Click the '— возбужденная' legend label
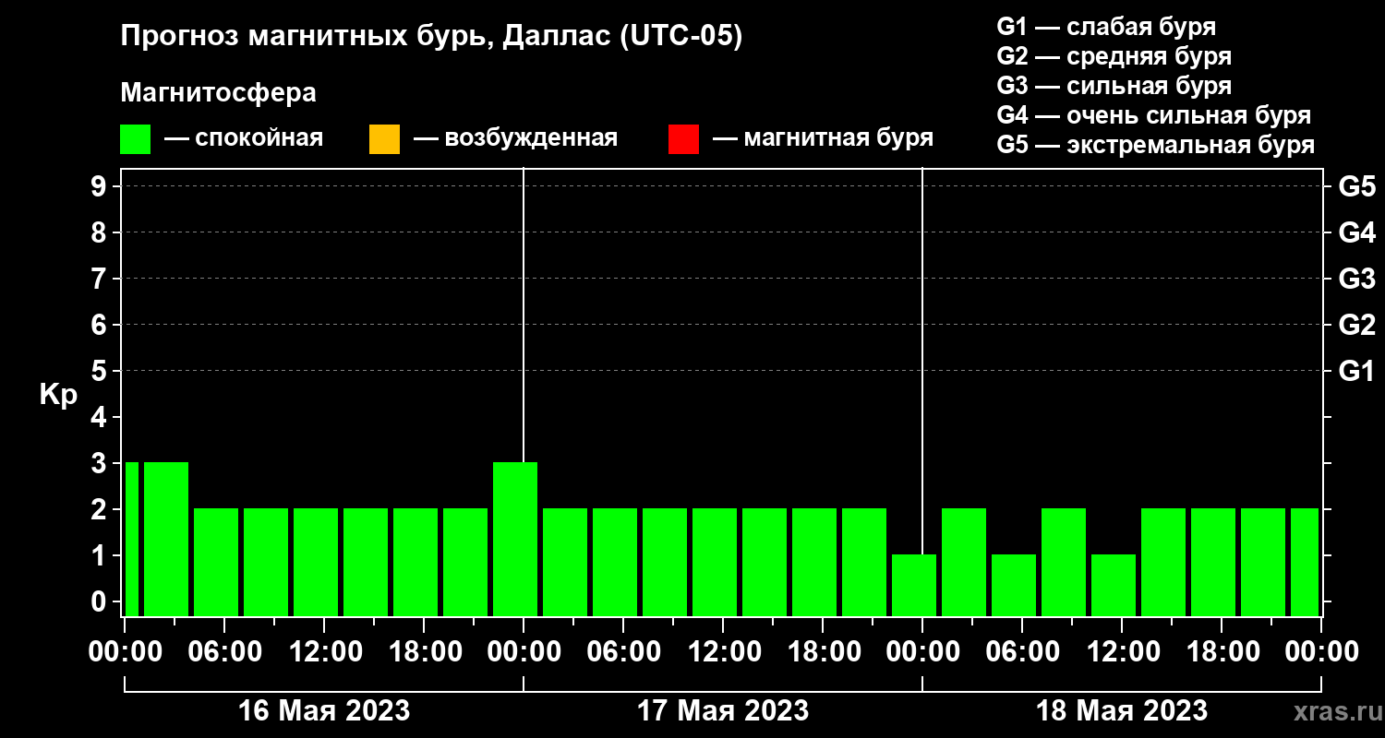1385x738 pixels. tap(516, 138)
